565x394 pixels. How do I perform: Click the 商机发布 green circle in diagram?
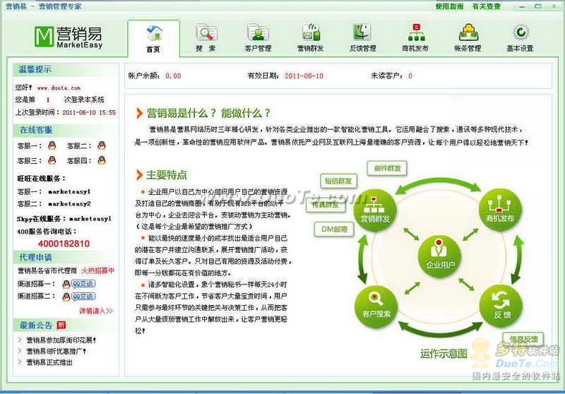[x=500, y=210]
